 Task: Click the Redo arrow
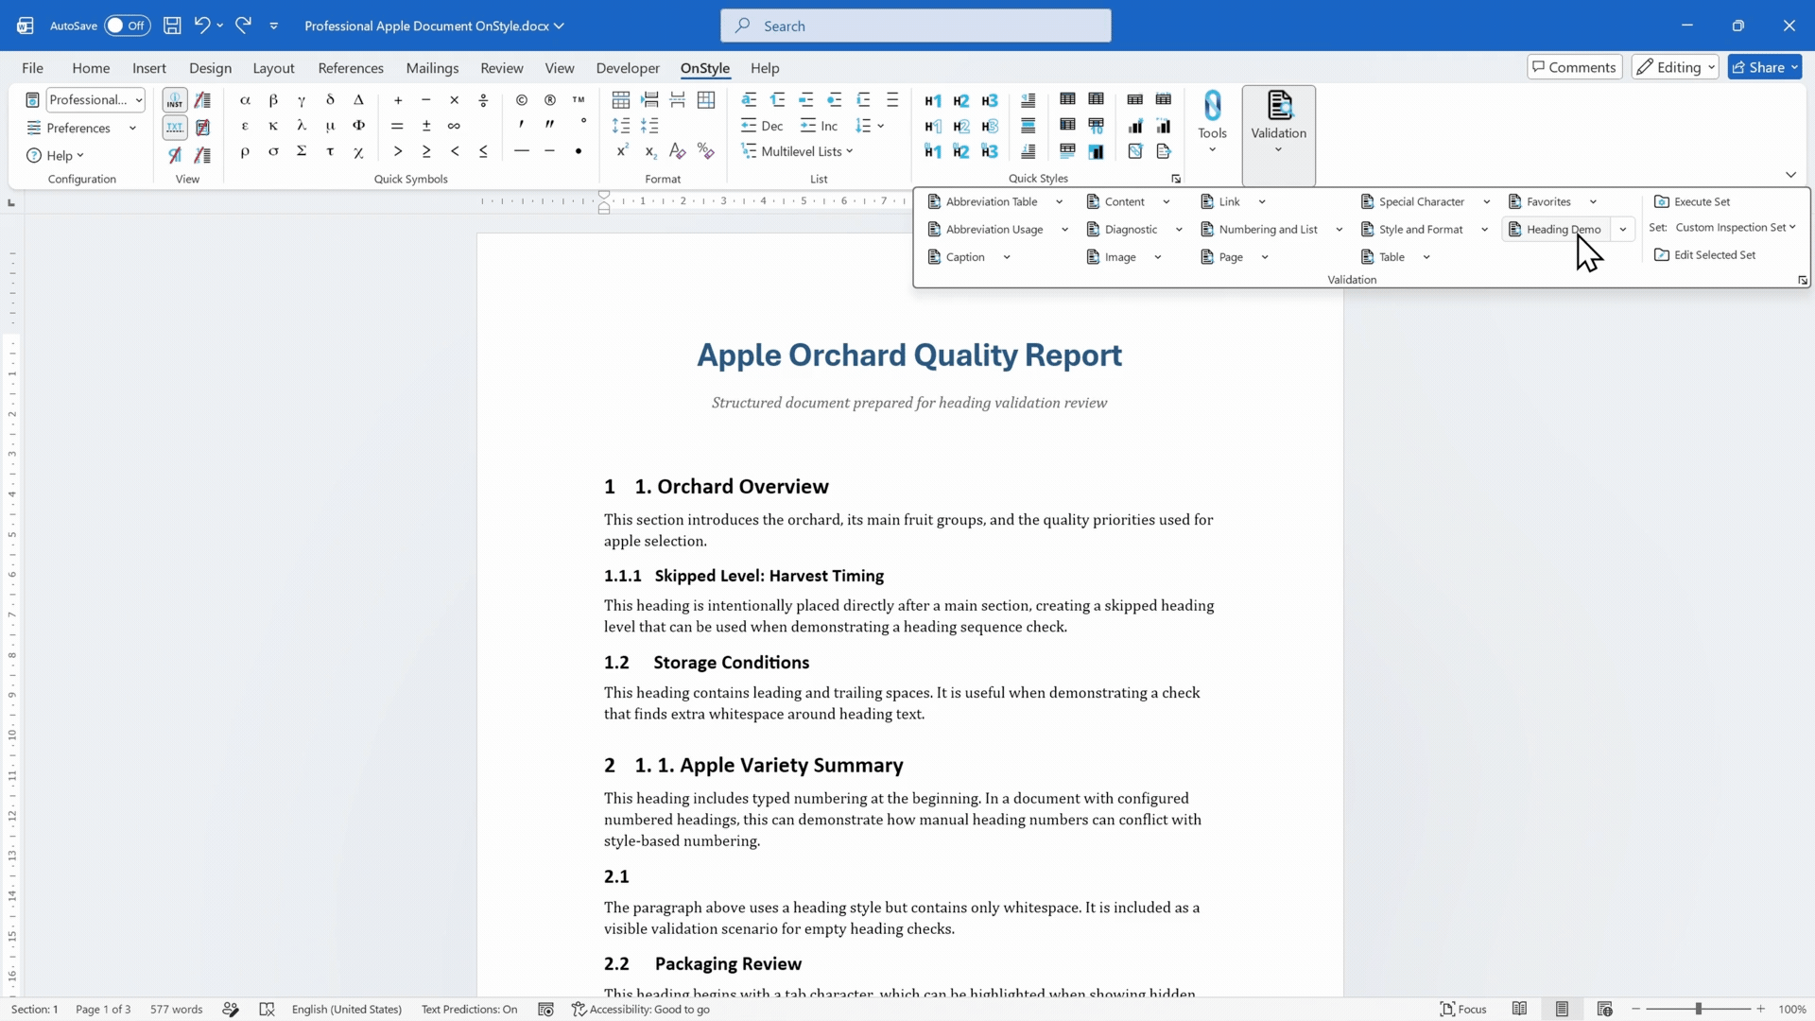pos(243,26)
